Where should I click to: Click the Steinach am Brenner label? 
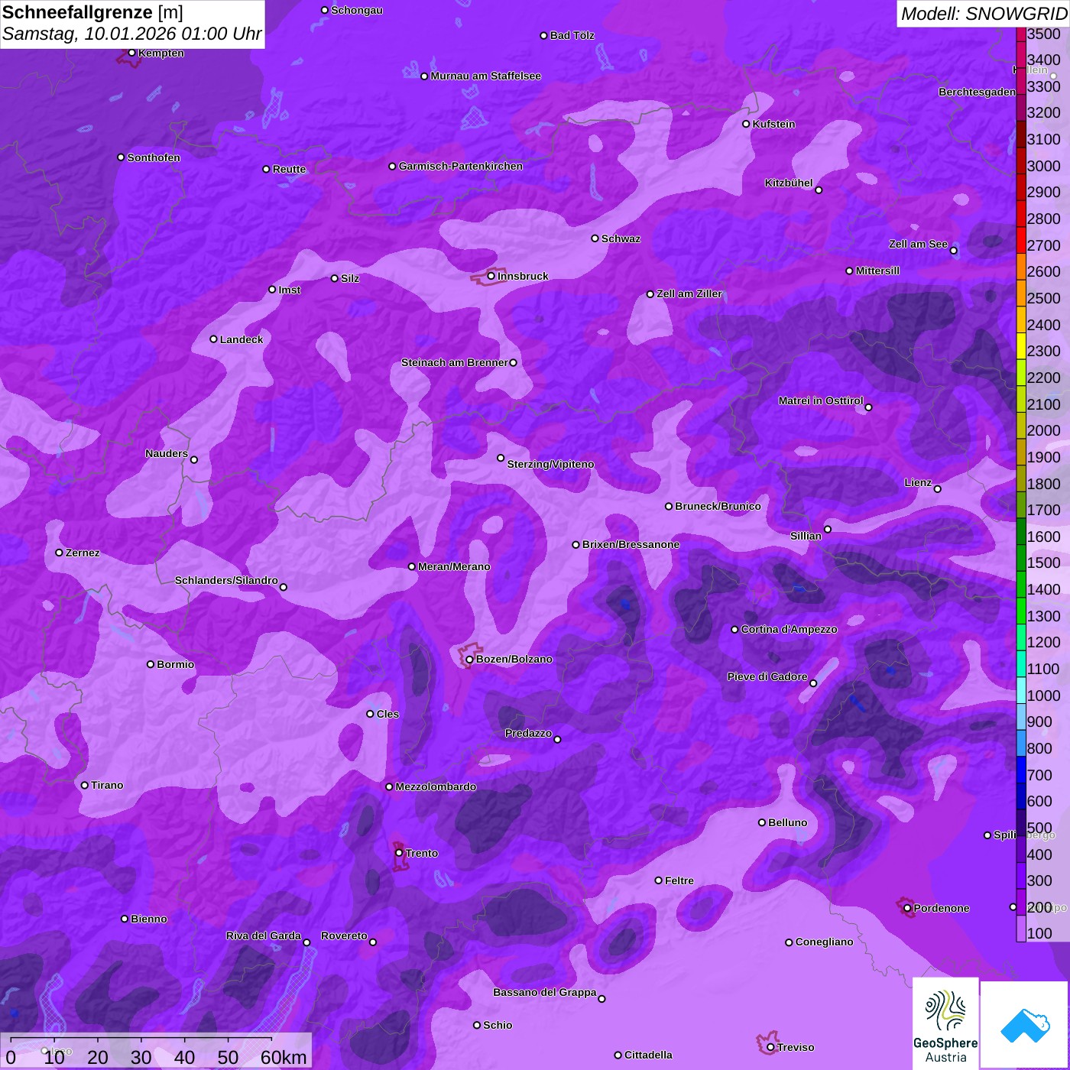point(454,362)
